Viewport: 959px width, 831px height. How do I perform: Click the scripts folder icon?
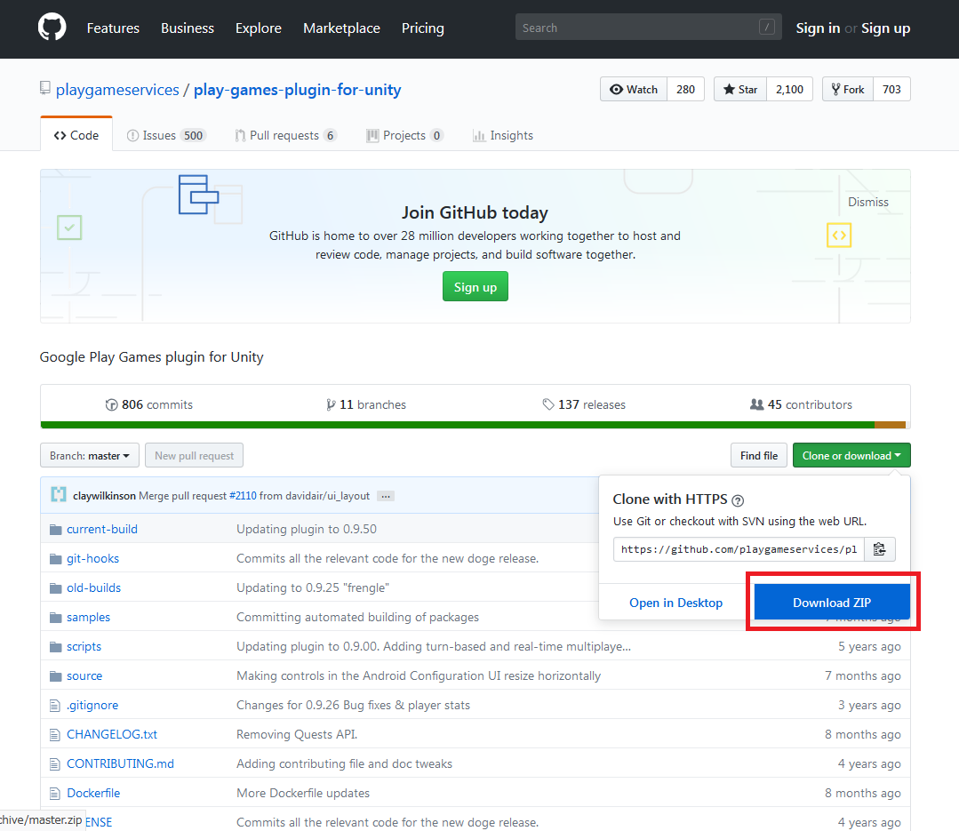pyautogui.click(x=56, y=647)
